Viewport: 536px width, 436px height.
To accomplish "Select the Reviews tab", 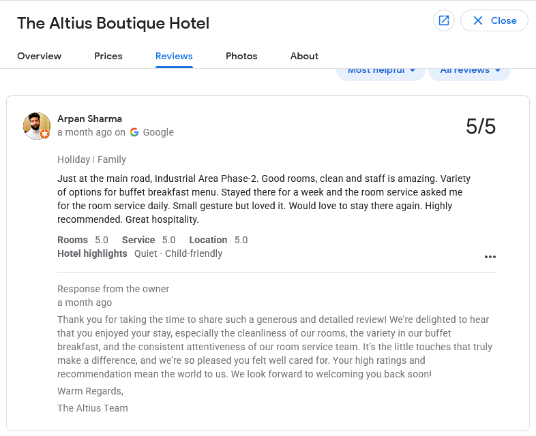I will point(174,56).
